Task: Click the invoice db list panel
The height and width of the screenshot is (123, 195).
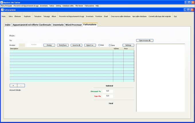Action: pos(161,78)
